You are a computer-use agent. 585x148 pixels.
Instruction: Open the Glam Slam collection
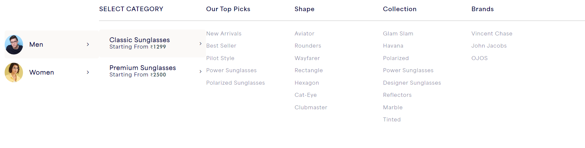click(x=398, y=33)
